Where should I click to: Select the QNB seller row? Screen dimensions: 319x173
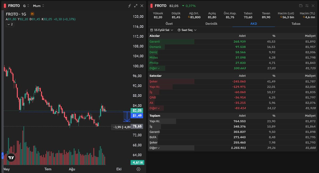(233, 97)
